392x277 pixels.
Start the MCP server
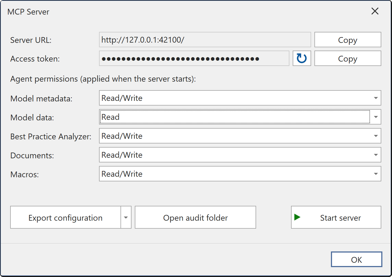tap(336, 217)
